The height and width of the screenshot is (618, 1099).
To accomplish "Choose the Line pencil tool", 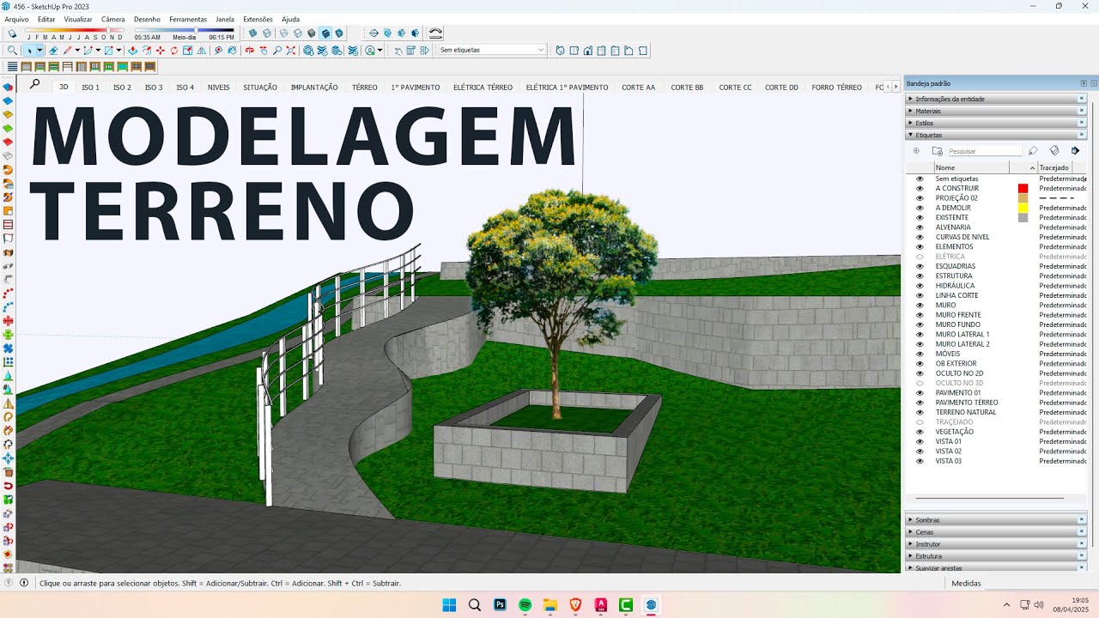I will click(x=67, y=50).
